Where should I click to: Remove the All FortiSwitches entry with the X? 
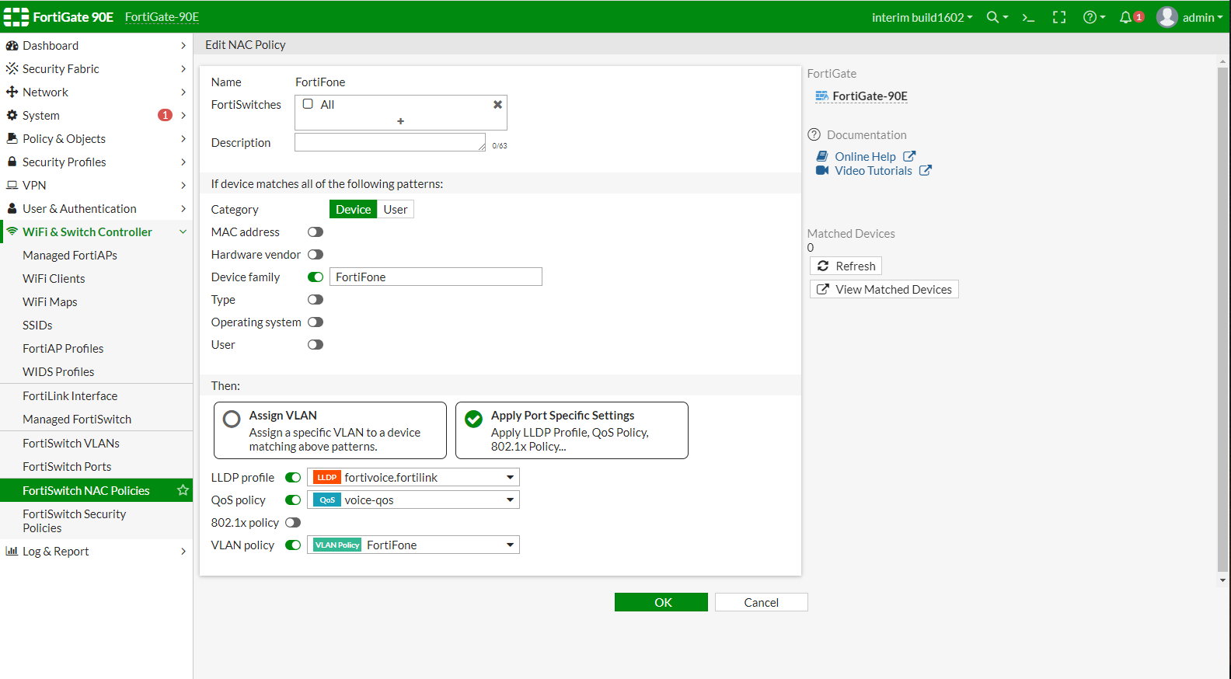pos(497,104)
